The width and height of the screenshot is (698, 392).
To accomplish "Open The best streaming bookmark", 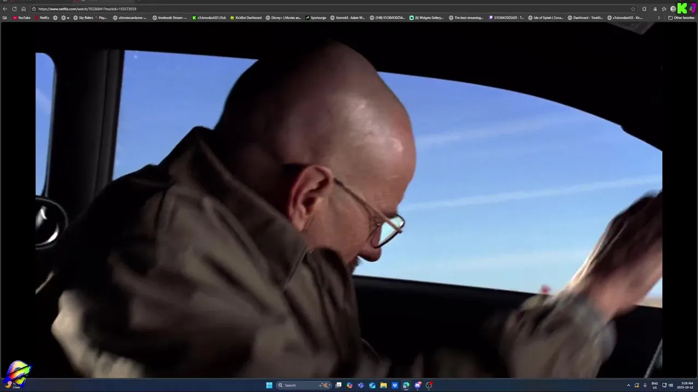I will (x=466, y=17).
